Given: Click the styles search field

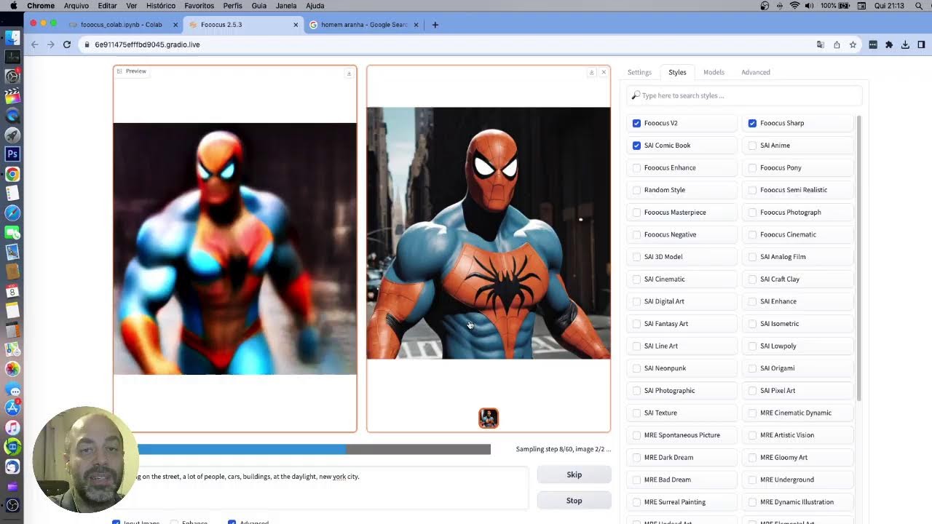Looking at the screenshot, I should (744, 95).
